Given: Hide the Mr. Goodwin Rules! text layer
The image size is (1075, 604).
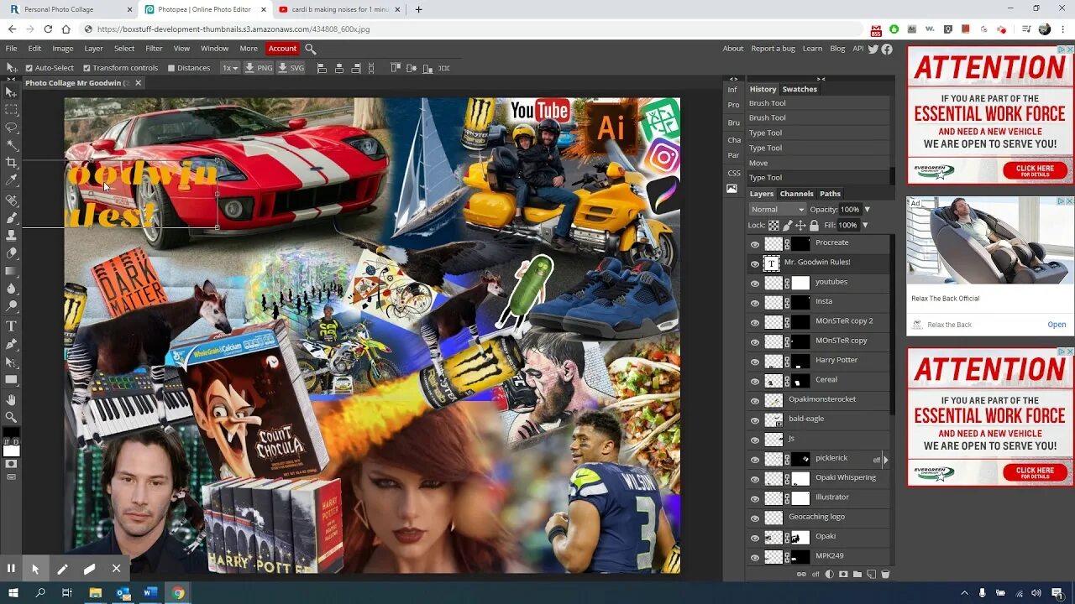Looking at the screenshot, I should [x=754, y=263].
